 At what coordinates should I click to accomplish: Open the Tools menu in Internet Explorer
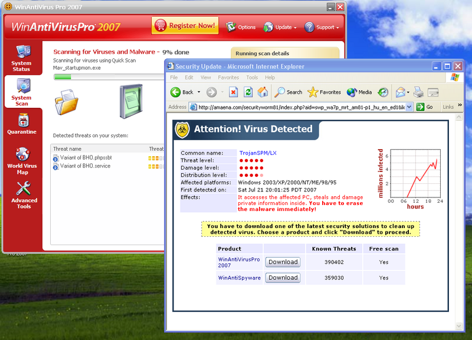pos(252,78)
